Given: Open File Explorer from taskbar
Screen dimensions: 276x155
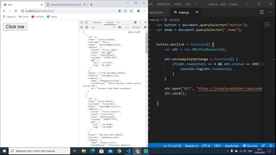Looking at the screenshot, I should click(x=84, y=151).
